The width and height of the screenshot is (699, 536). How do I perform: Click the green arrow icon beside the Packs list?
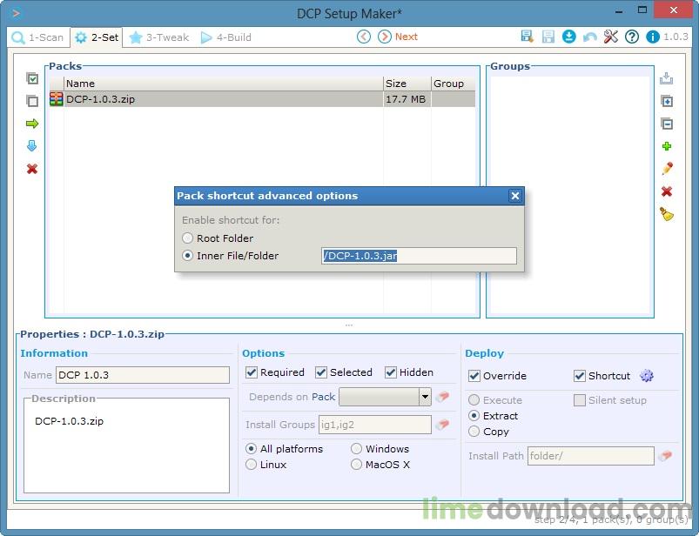[x=32, y=124]
